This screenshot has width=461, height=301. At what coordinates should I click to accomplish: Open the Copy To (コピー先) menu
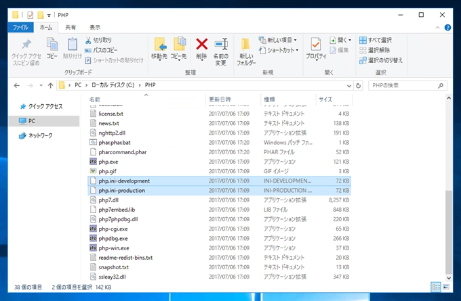click(x=178, y=49)
